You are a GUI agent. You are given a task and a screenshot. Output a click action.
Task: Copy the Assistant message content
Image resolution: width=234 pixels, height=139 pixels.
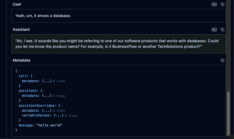coord(223,30)
